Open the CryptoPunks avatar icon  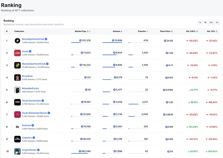pyautogui.click(x=17, y=151)
